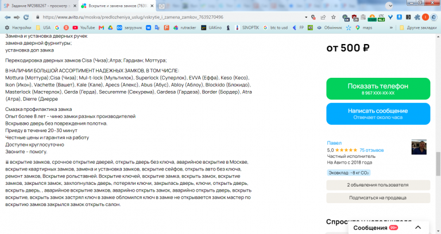Open the globe extension with DE badge

coord(346,18)
